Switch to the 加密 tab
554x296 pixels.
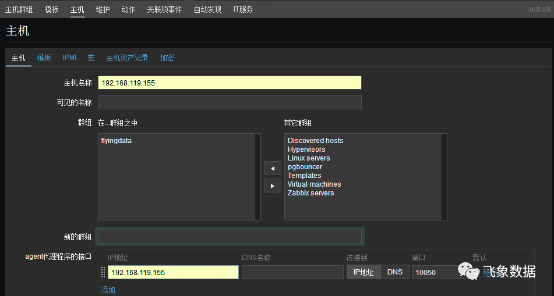[x=167, y=58]
